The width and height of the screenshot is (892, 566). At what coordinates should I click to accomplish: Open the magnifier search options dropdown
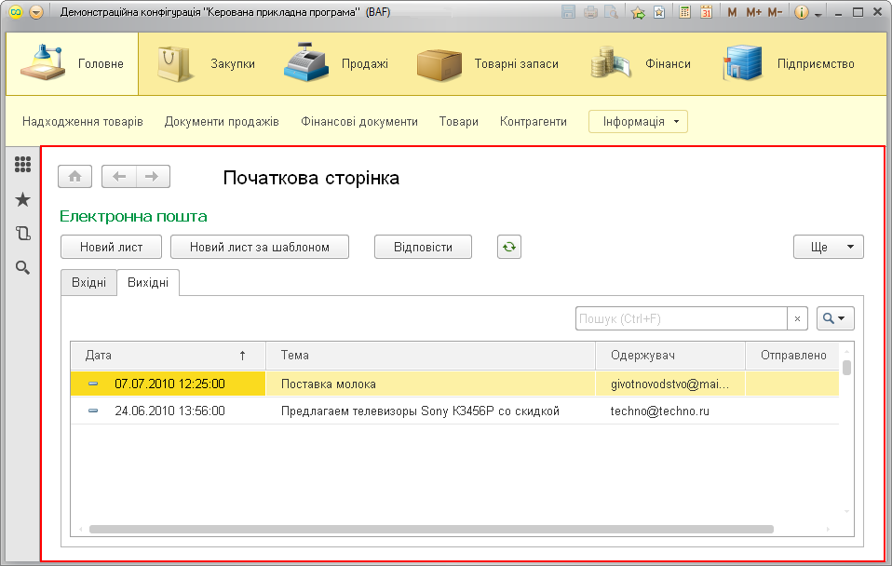pyautogui.click(x=836, y=318)
